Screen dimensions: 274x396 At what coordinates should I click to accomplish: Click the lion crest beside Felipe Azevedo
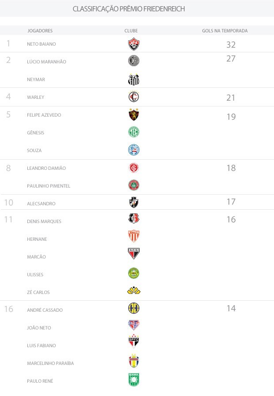click(x=133, y=114)
